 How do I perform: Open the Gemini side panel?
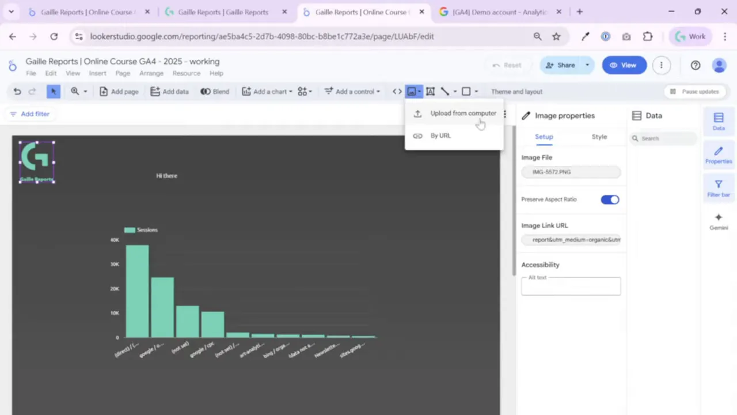tap(719, 221)
